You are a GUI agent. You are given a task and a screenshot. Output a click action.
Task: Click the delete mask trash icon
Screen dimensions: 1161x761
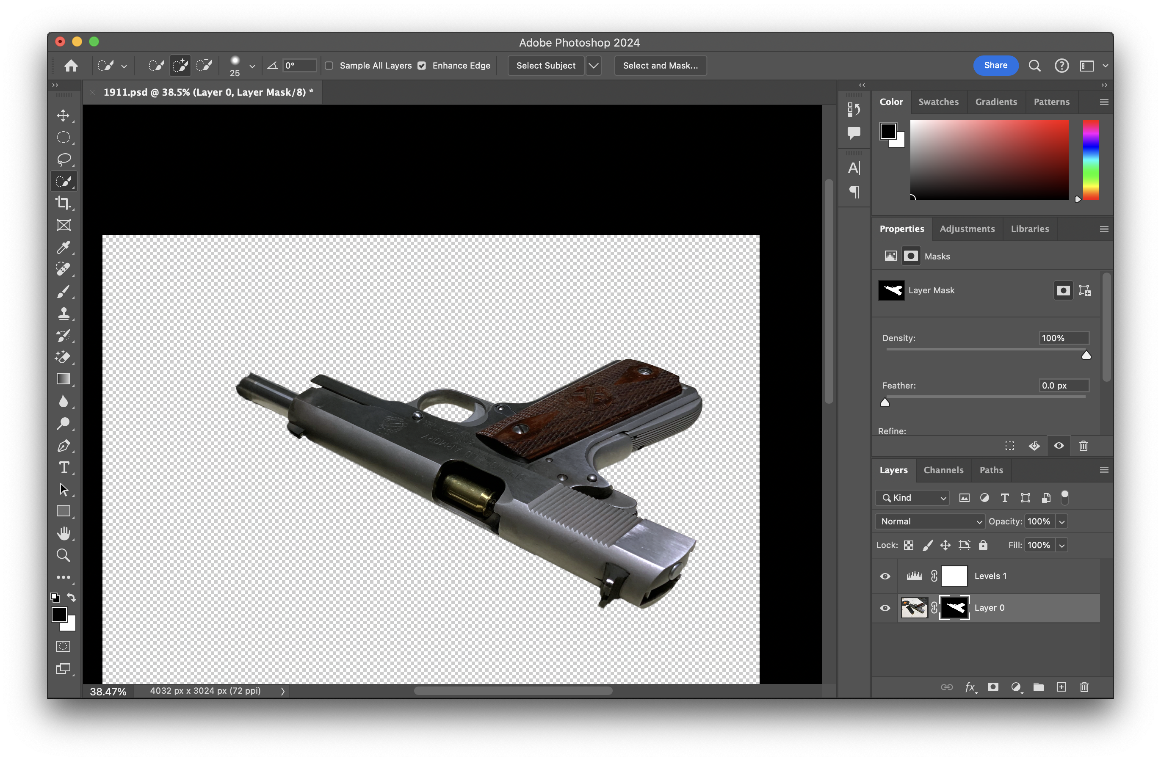(1083, 446)
